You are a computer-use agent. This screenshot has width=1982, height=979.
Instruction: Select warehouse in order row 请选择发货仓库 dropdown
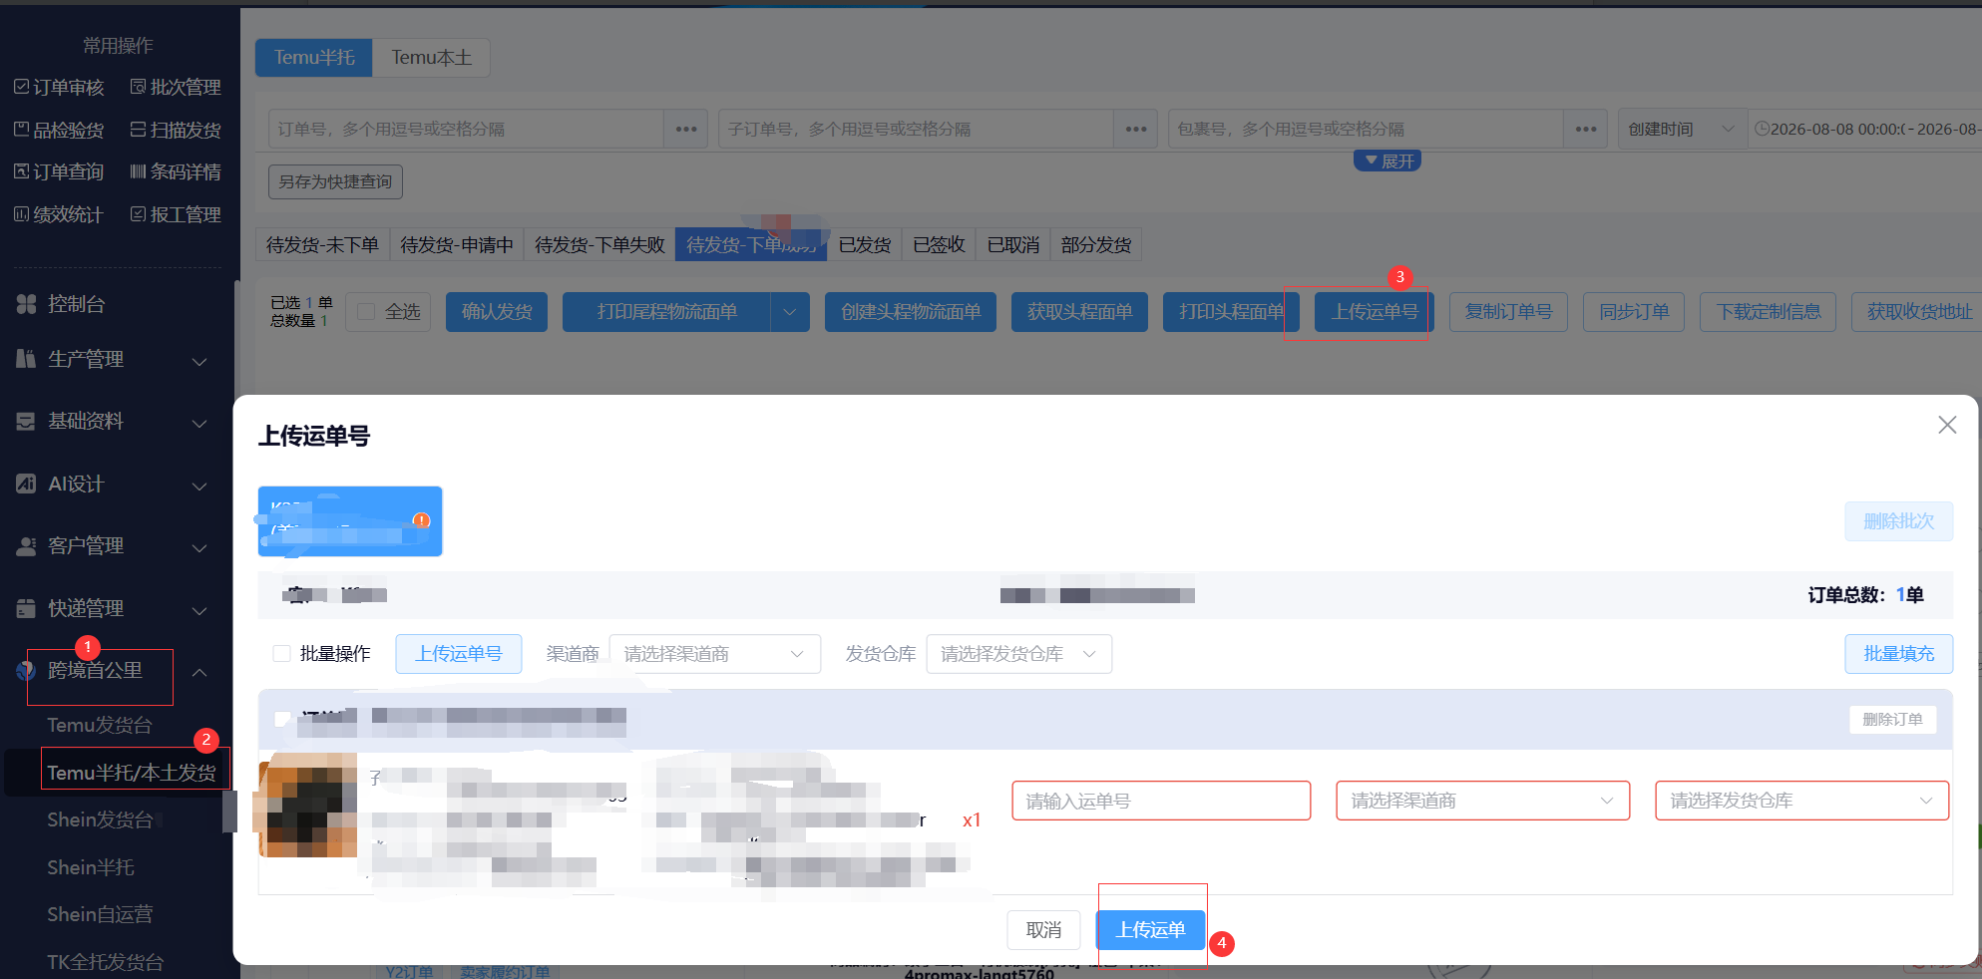pos(1801,801)
